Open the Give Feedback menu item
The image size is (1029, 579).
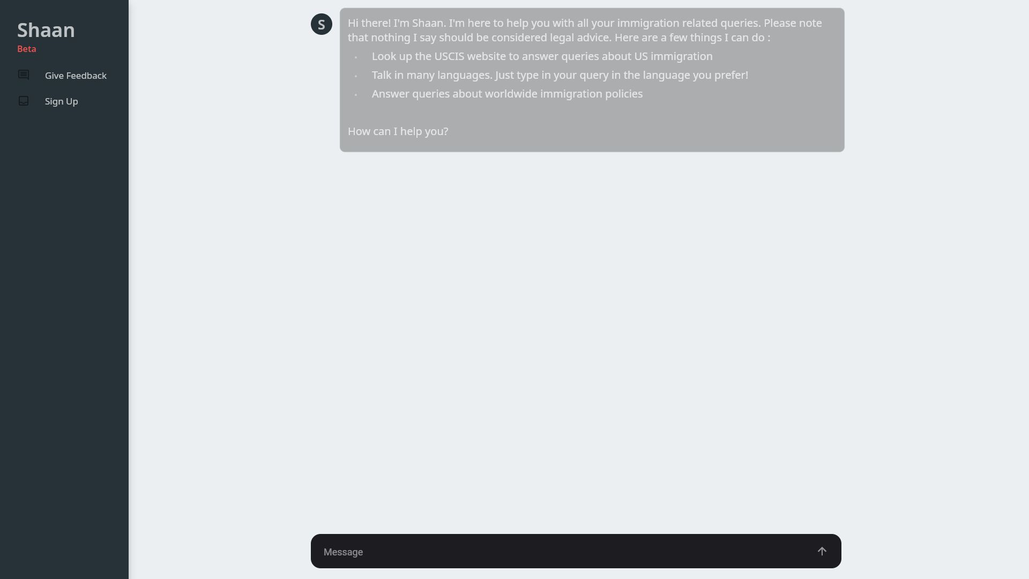coord(76,76)
